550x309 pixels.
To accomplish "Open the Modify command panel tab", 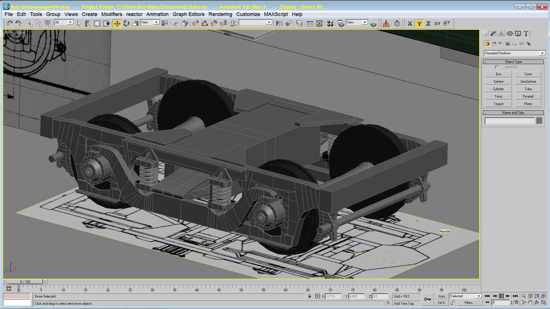I will (x=493, y=34).
